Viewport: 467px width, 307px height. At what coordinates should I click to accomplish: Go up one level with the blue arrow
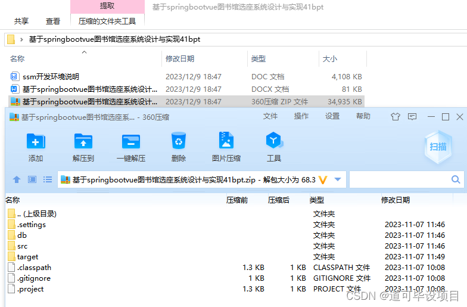pyautogui.click(x=17, y=179)
